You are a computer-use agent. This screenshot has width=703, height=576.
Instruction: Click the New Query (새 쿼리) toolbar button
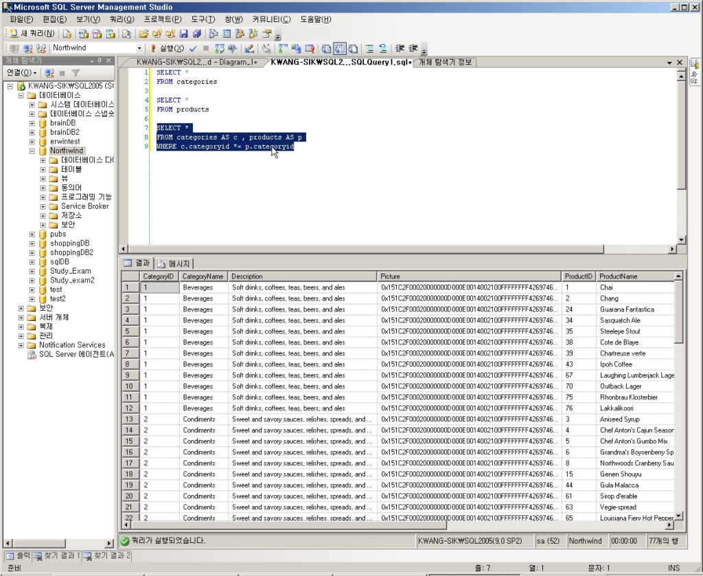(32, 34)
